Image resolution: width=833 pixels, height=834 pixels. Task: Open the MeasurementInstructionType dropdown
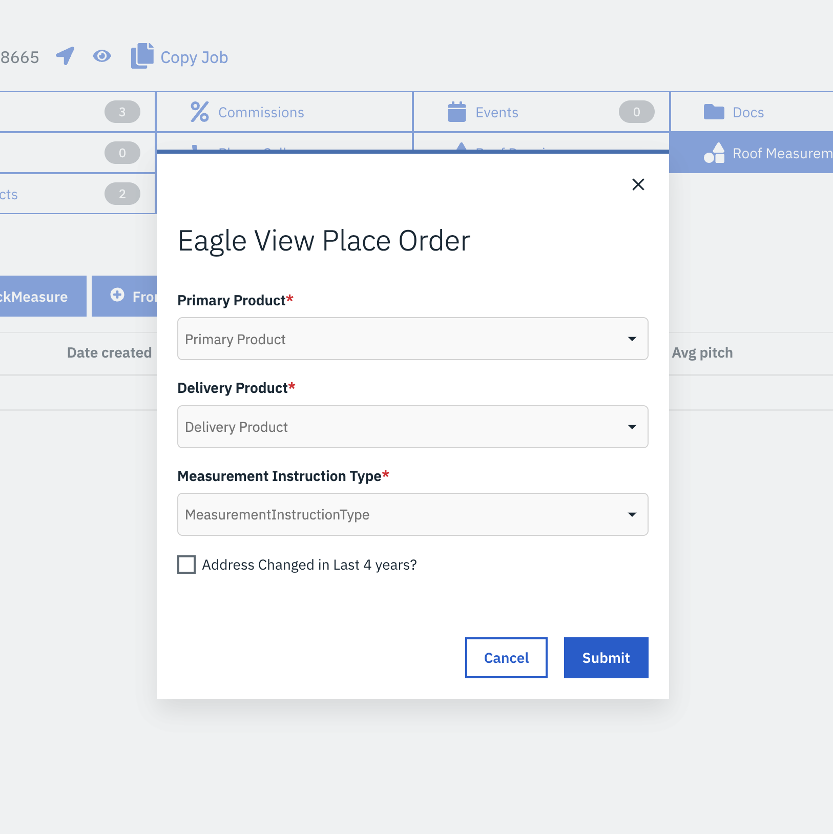412,514
